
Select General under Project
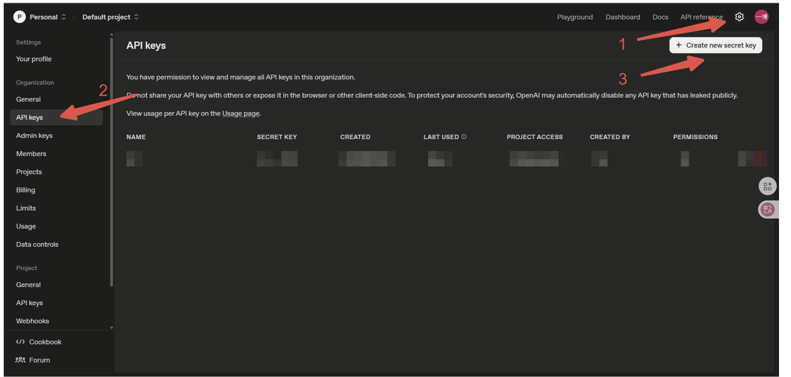28,285
